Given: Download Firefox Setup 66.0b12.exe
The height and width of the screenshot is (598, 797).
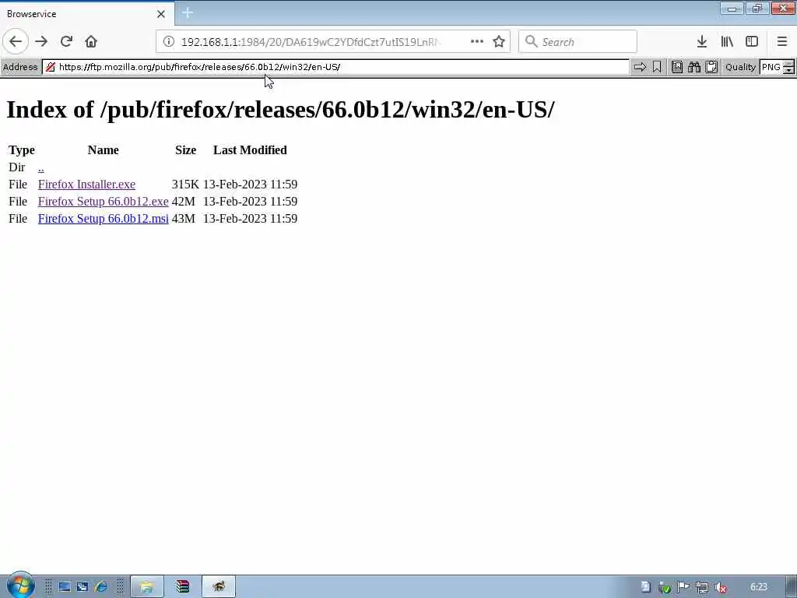Looking at the screenshot, I should (x=104, y=202).
